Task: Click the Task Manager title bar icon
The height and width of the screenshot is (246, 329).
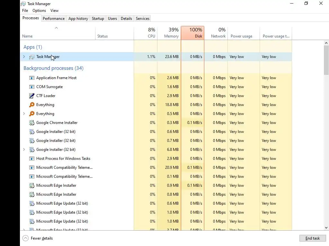Action: coord(23,4)
